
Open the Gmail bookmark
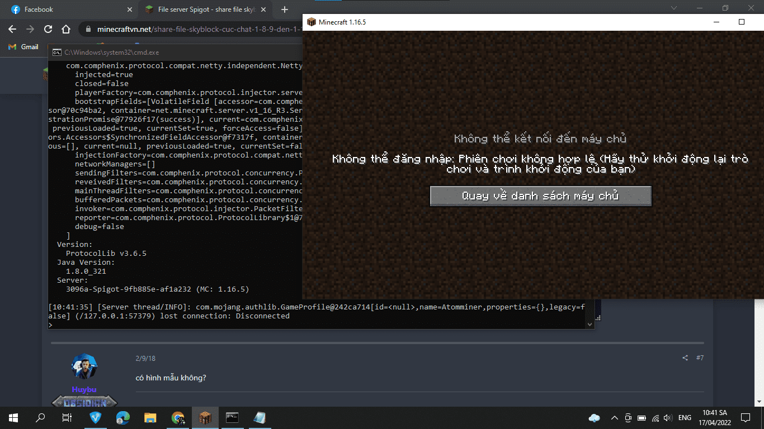(23, 47)
